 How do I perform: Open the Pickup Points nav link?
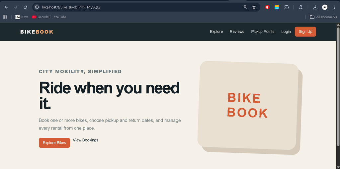263,32
